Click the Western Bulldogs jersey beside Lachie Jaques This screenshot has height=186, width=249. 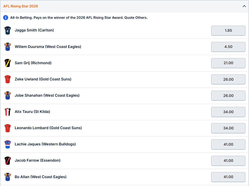click(8, 144)
